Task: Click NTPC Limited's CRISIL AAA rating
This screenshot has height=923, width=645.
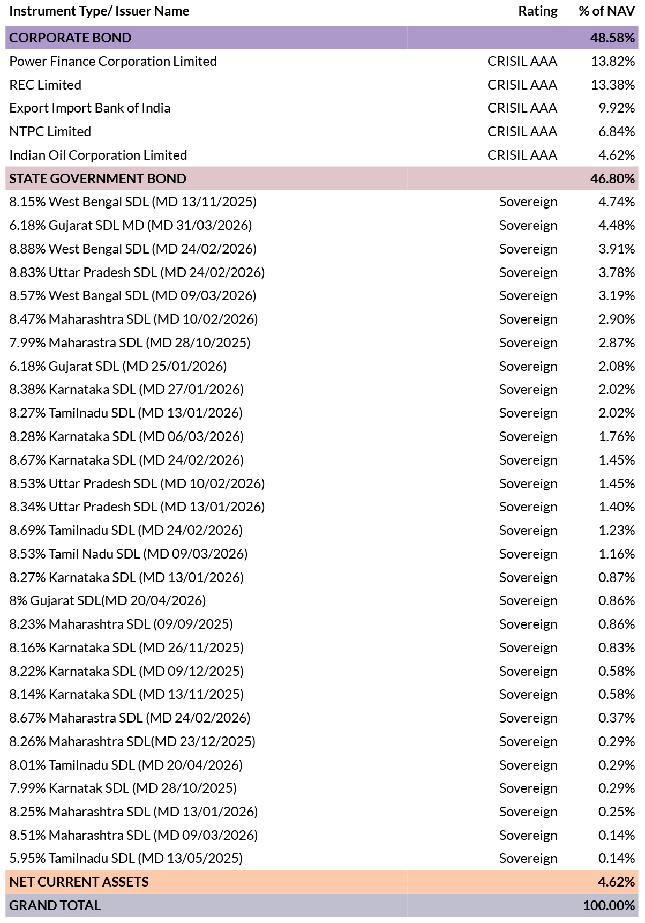Action: click(522, 131)
